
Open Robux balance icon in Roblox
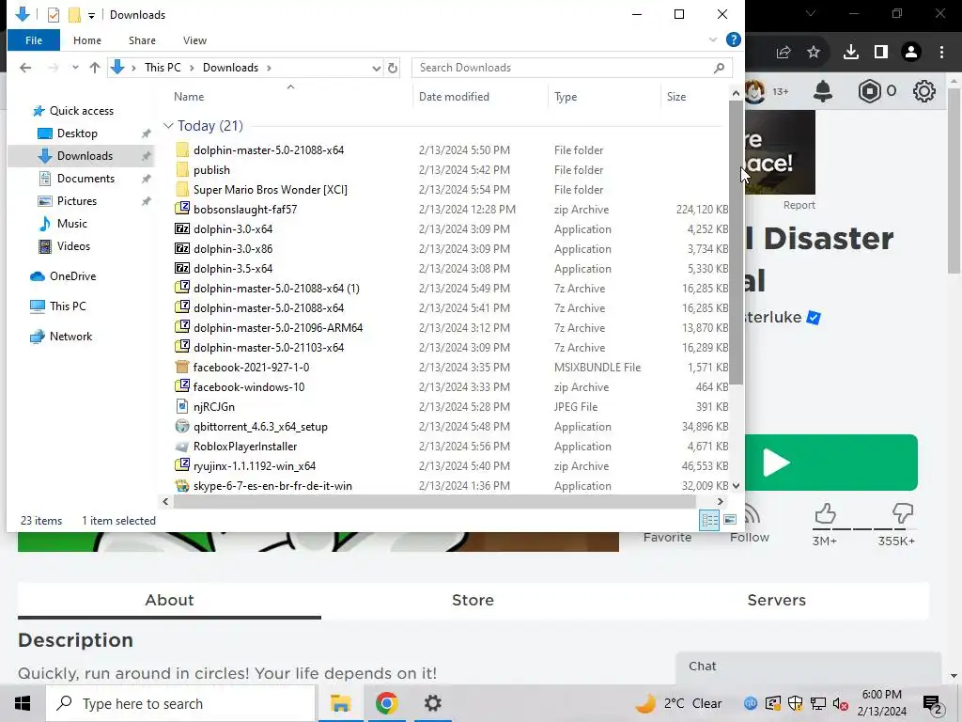click(869, 91)
